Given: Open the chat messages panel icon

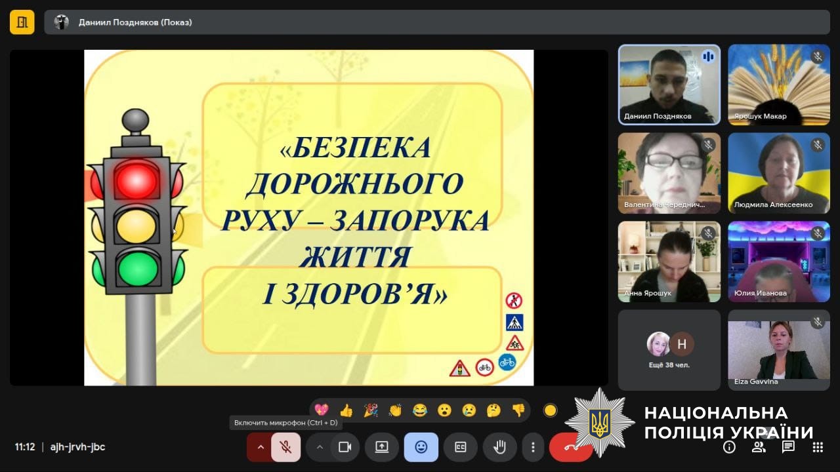Looking at the screenshot, I should 788,447.
